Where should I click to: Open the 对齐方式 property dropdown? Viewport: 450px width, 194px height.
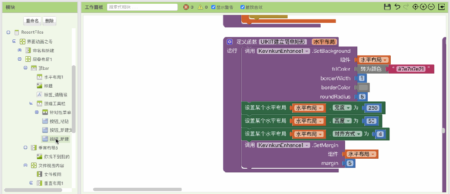tap(346, 134)
